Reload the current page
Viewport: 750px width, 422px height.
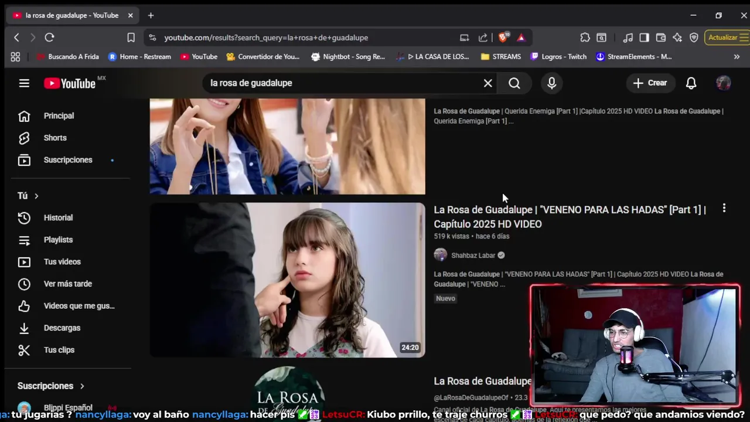(x=49, y=38)
